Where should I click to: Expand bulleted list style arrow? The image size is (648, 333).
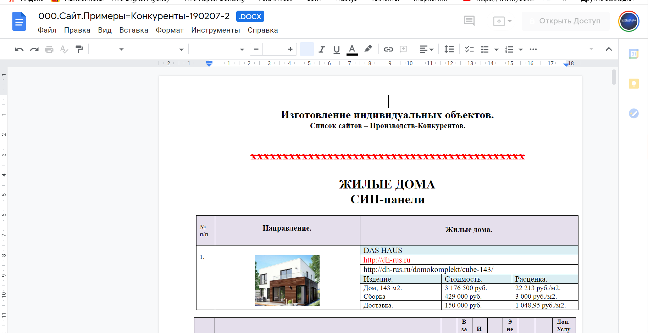(x=497, y=50)
